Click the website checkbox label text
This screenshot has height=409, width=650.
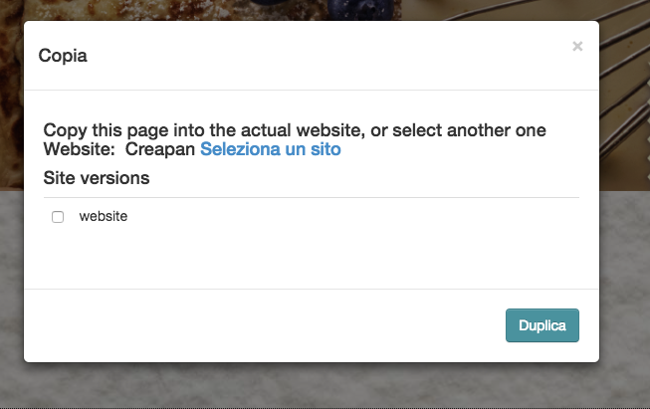pyautogui.click(x=104, y=216)
